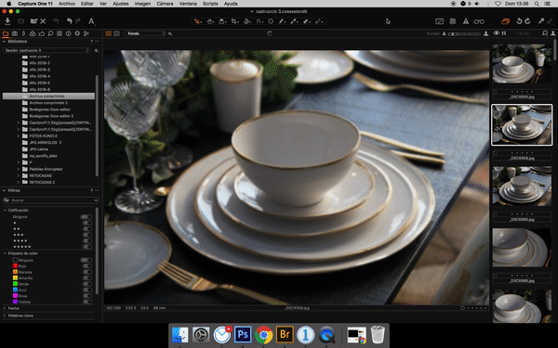The image size is (558, 348).
Task: Open the Color three-circles tool tab
Action: coord(33,33)
